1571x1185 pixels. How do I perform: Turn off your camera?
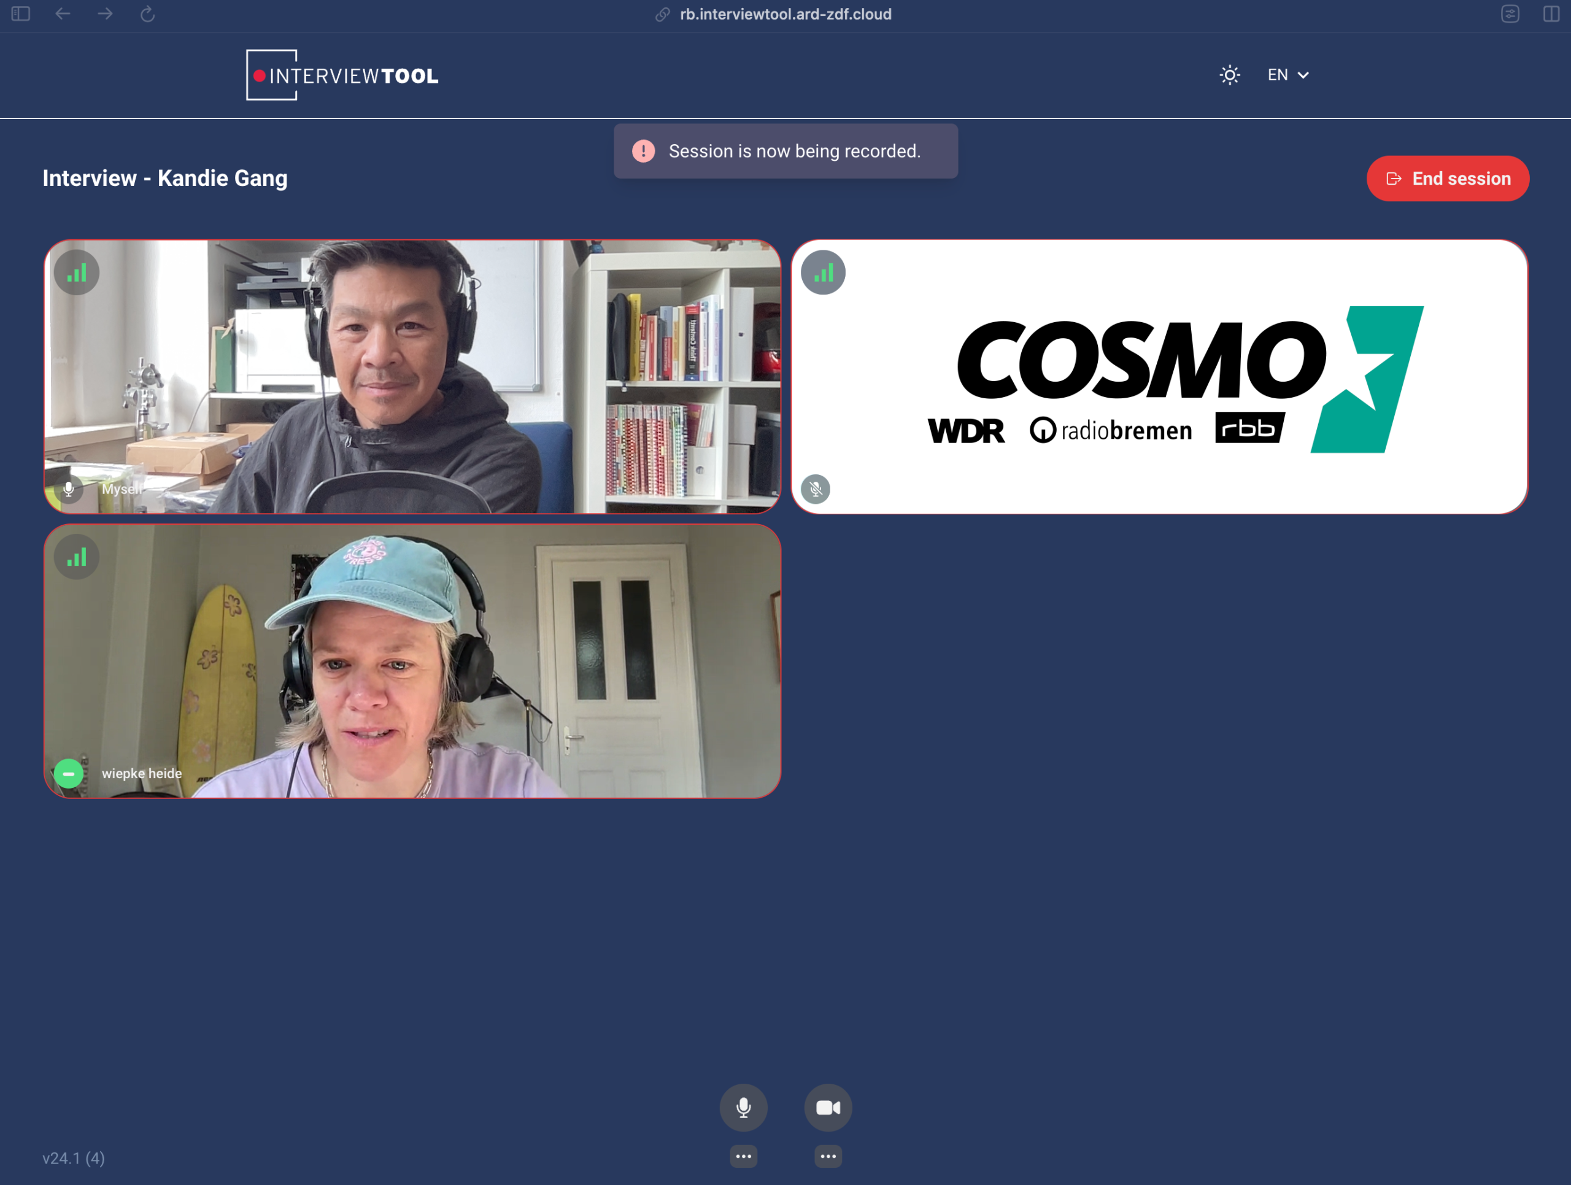click(828, 1107)
